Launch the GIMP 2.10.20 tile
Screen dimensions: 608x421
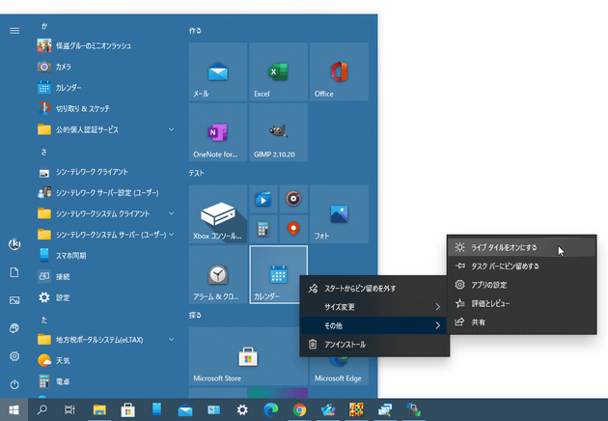[x=278, y=132]
